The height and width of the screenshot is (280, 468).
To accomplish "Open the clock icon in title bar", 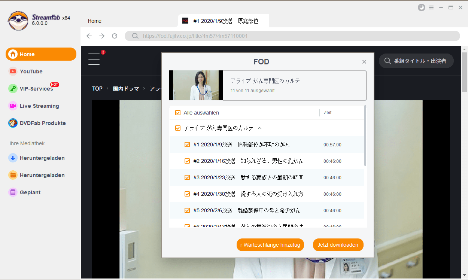I will [422, 7].
